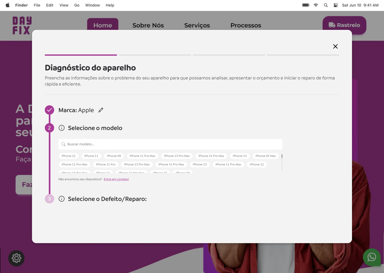
Task: Click the magnifier icon in the model search
Action: [x=63, y=144]
